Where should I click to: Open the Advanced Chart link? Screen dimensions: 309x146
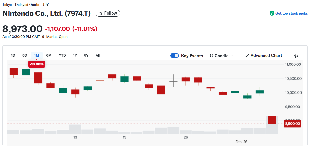pos(266,56)
